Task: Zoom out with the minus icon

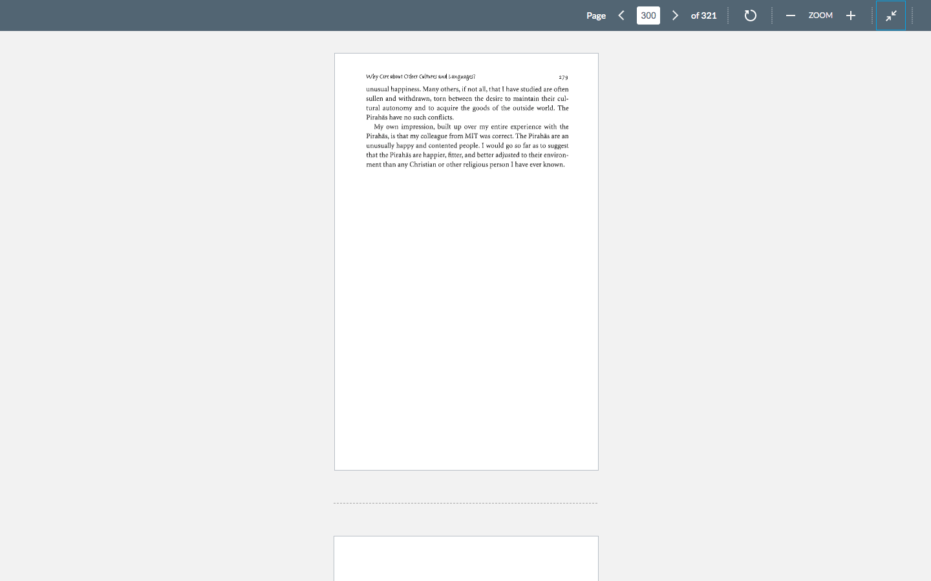Action: click(790, 15)
